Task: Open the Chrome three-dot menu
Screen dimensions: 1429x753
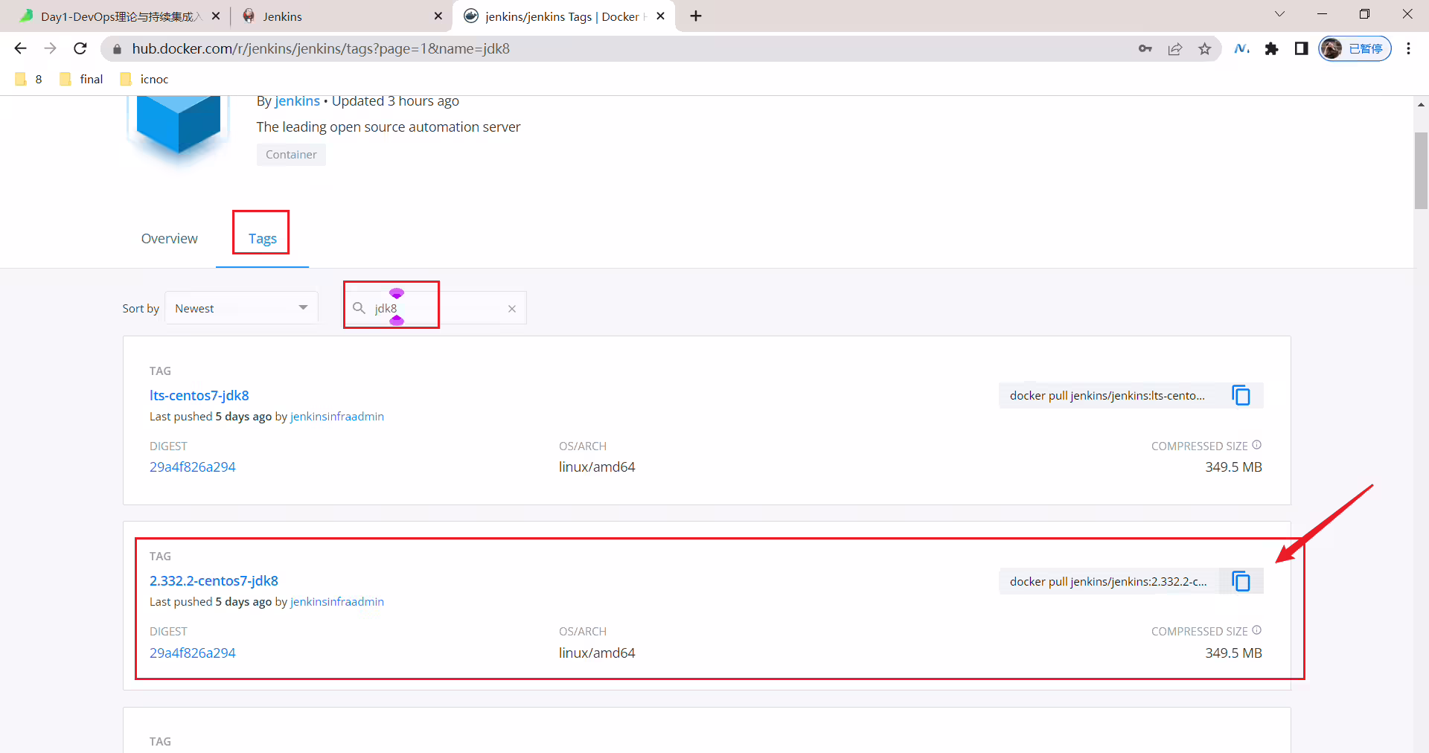Action: [1408, 49]
